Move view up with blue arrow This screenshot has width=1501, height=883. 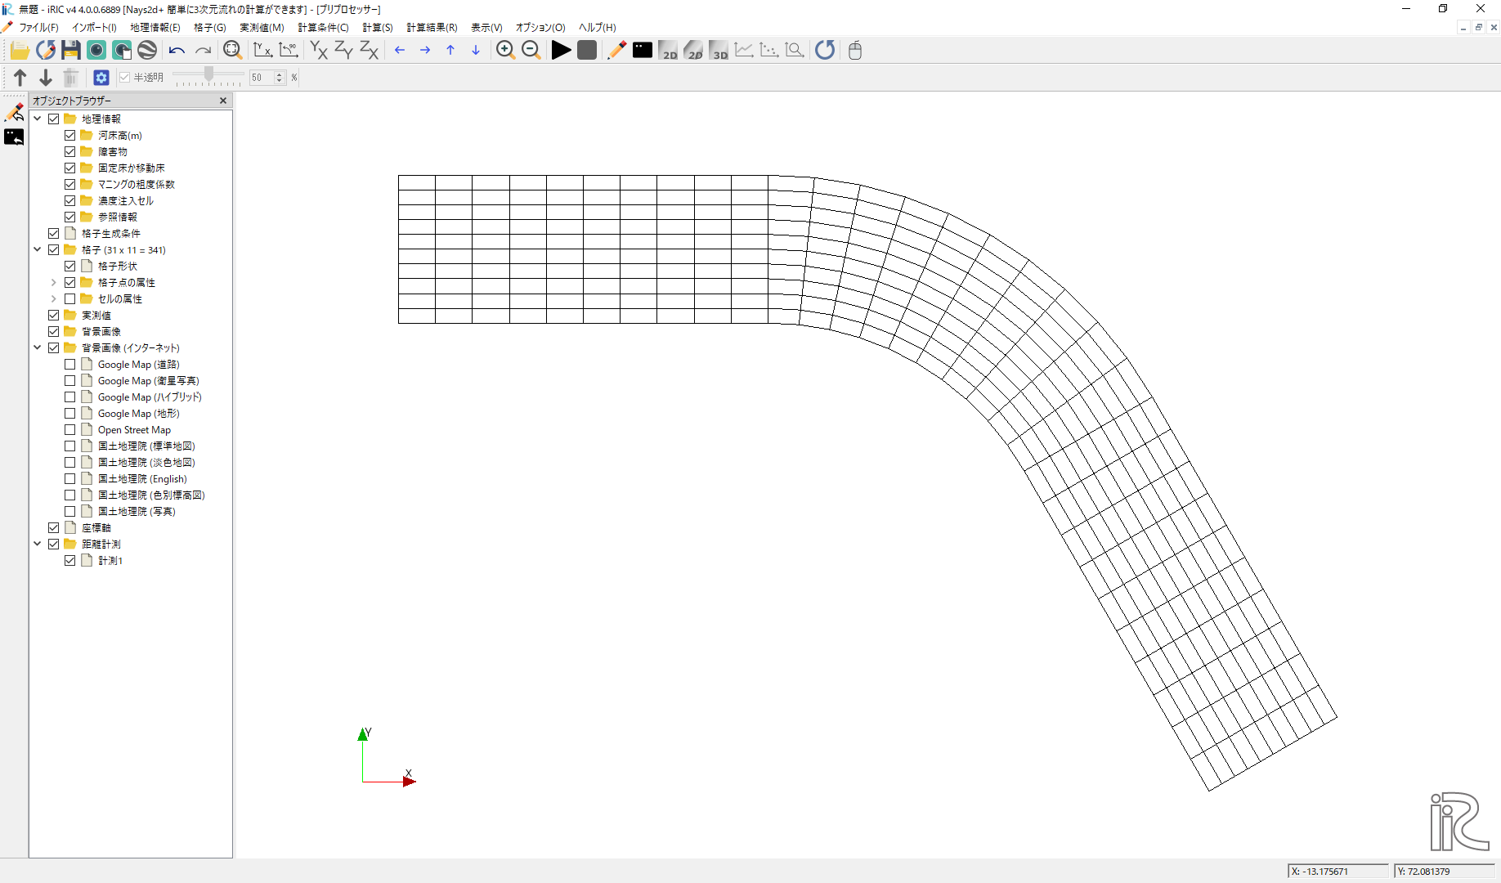(x=450, y=51)
